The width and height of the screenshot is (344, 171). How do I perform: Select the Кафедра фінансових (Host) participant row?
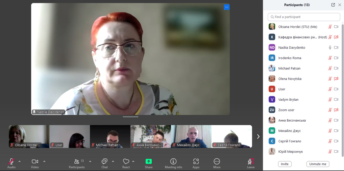[x=304, y=37]
